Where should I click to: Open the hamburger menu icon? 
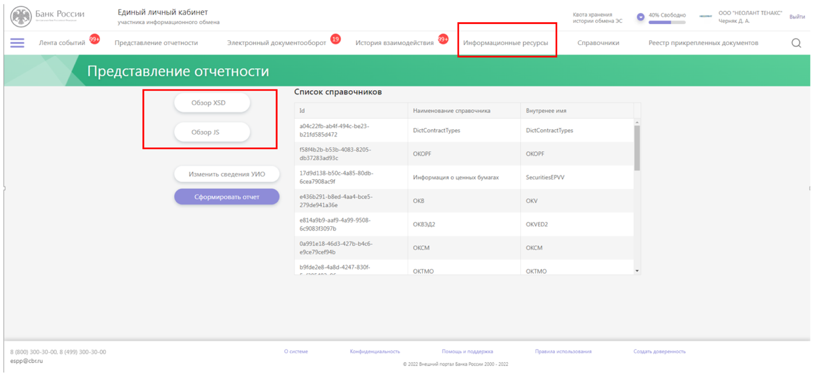[17, 43]
